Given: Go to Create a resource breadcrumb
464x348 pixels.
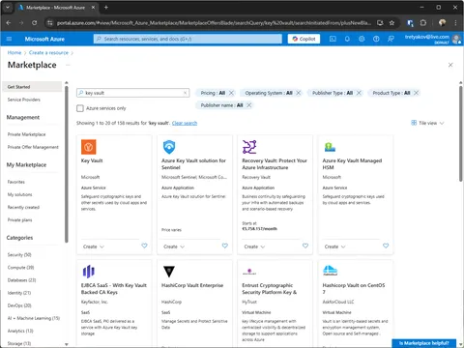Looking at the screenshot, I should pyautogui.click(x=48, y=53).
